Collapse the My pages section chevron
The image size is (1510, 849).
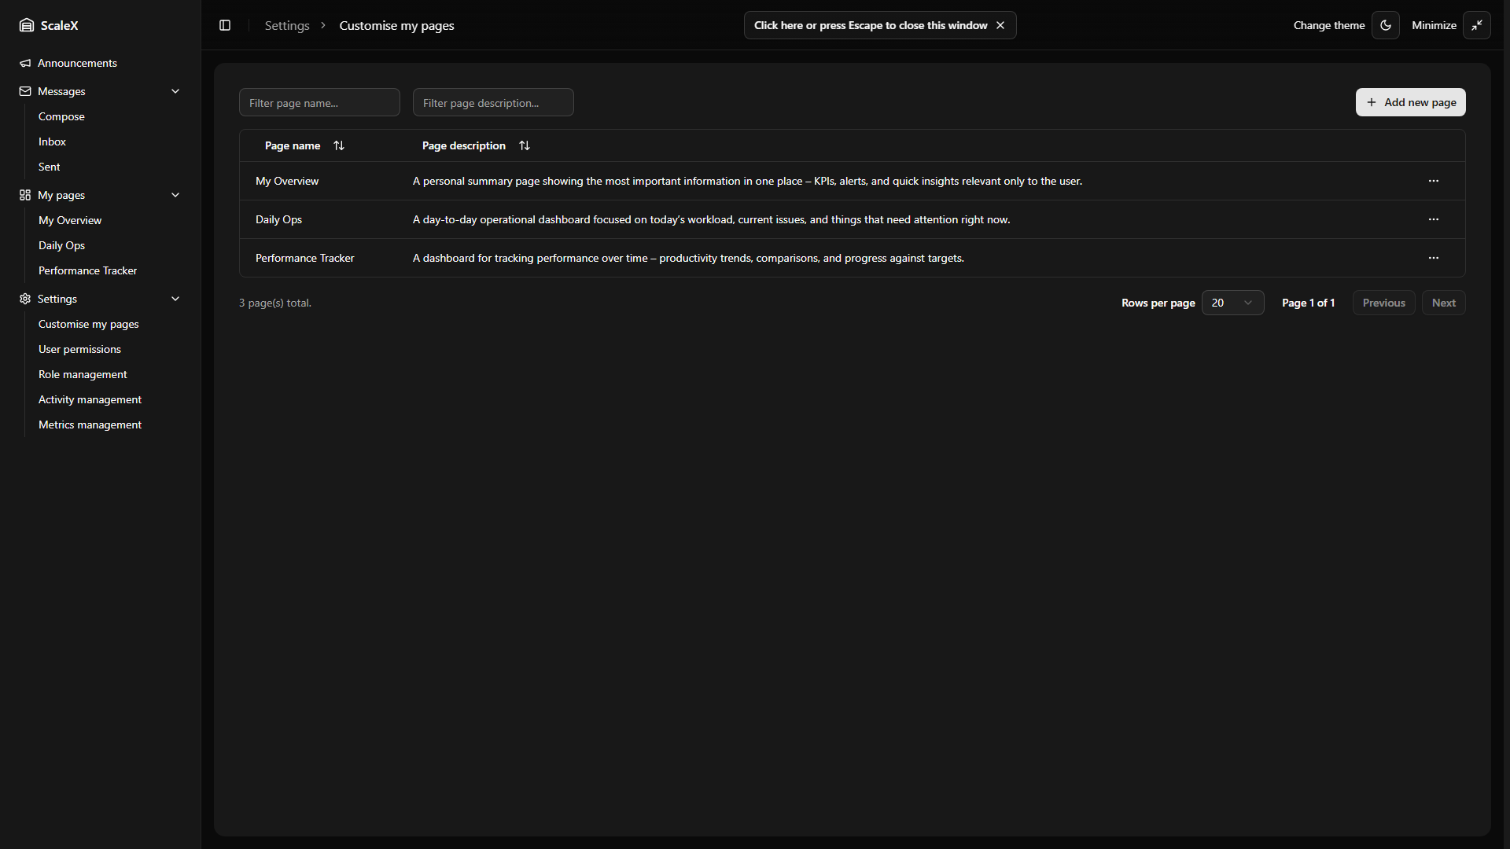(x=175, y=195)
